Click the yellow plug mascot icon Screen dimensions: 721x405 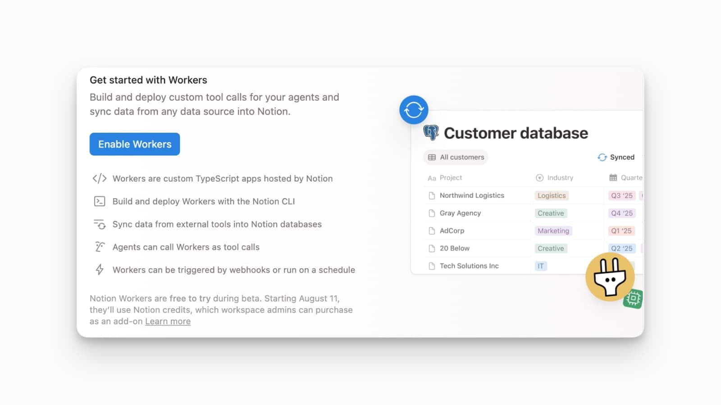point(610,277)
